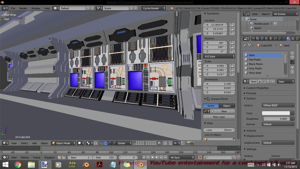Click the New Layer button
The width and height of the screenshot is (300, 169).
point(219,117)
